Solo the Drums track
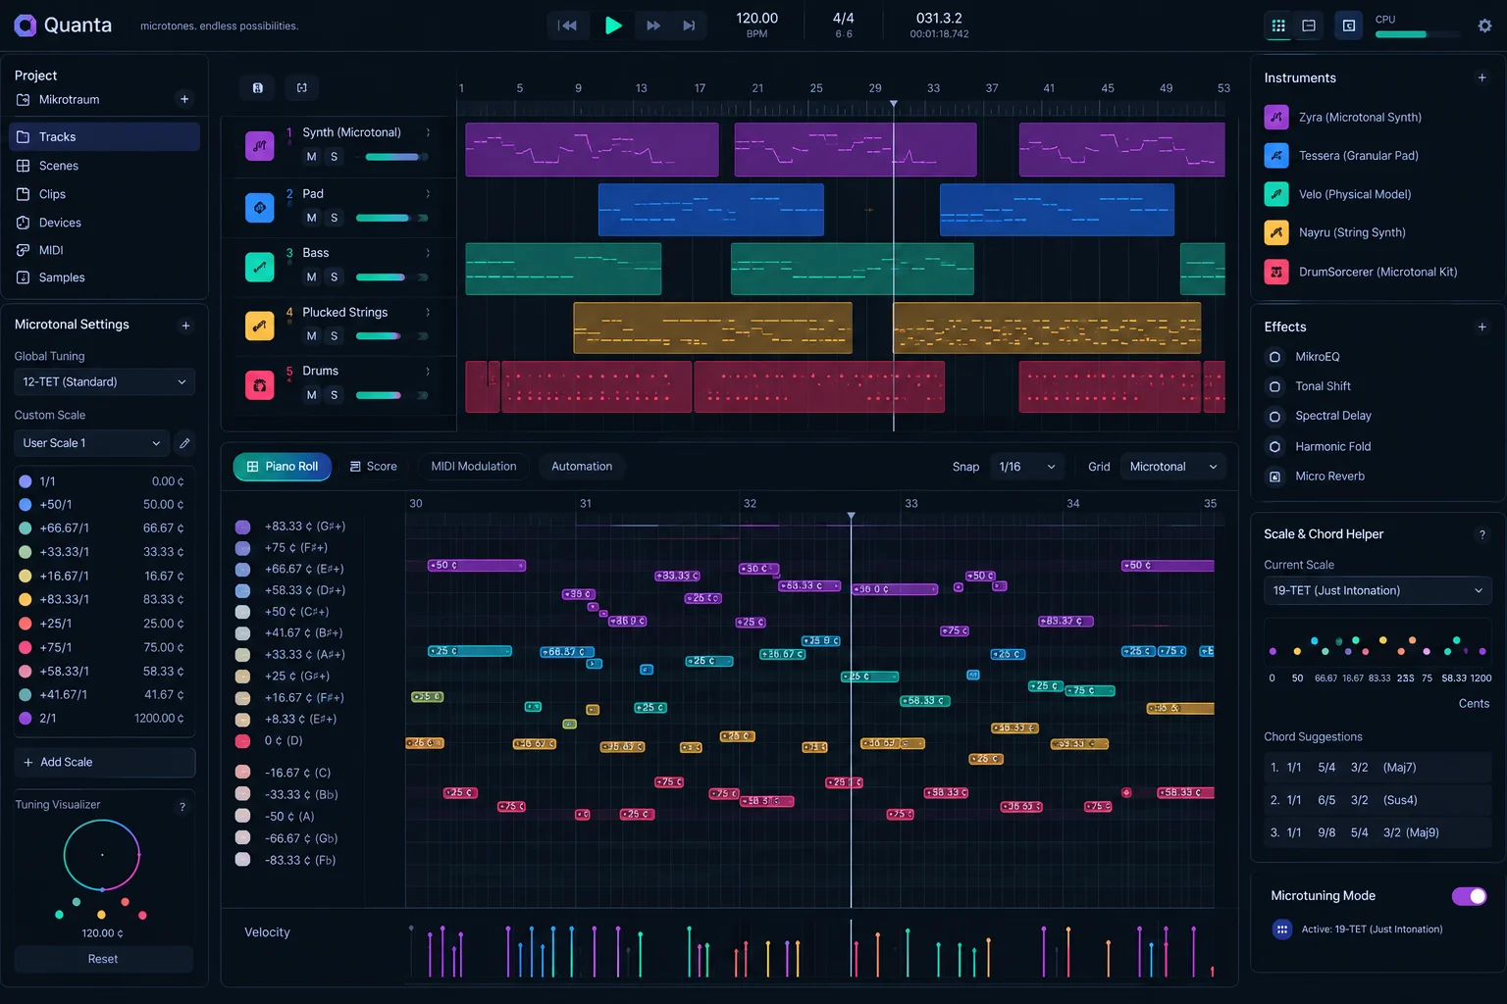This screenshot has height=1004, width=1507. pos(334,395)
